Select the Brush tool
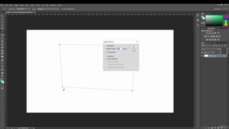The height and width of the screenshot is (129, 229). [x=2, y=38]
